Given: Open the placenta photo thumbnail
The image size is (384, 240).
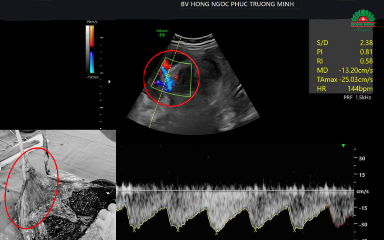Looking at the screenshot, I should click(x=58, y=185).
